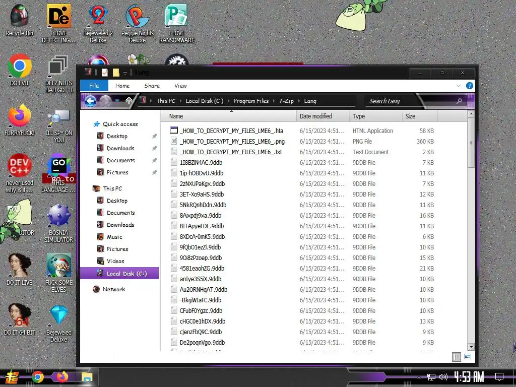
Task: Open the DO IT LIVE desktop icon
Action: click(x=20, y=269)
